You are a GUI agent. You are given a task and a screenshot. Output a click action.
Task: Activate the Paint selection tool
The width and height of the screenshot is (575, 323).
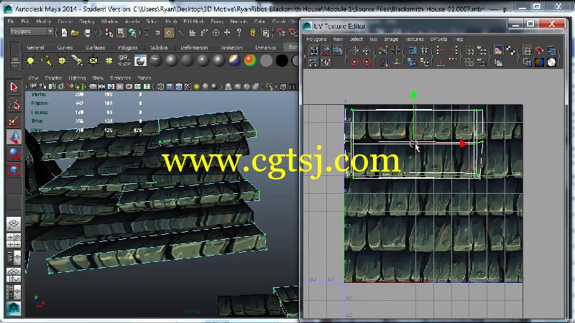pos(14,121)
